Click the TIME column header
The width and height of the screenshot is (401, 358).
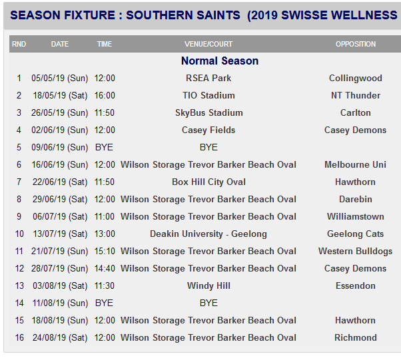(105, 44)
